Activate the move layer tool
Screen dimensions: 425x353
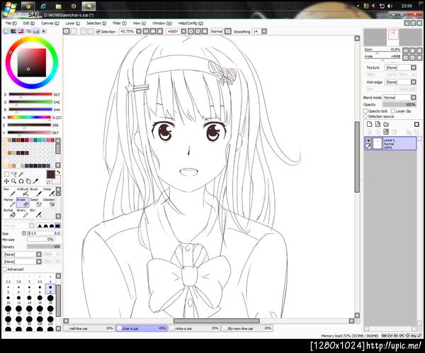tap(6, 181)
